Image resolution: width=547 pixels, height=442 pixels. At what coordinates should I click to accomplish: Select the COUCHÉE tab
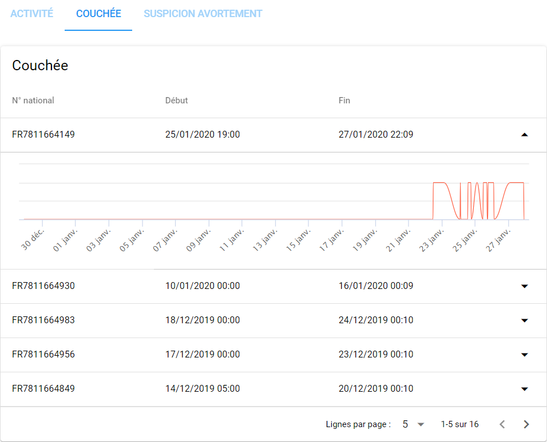point(99,14)
